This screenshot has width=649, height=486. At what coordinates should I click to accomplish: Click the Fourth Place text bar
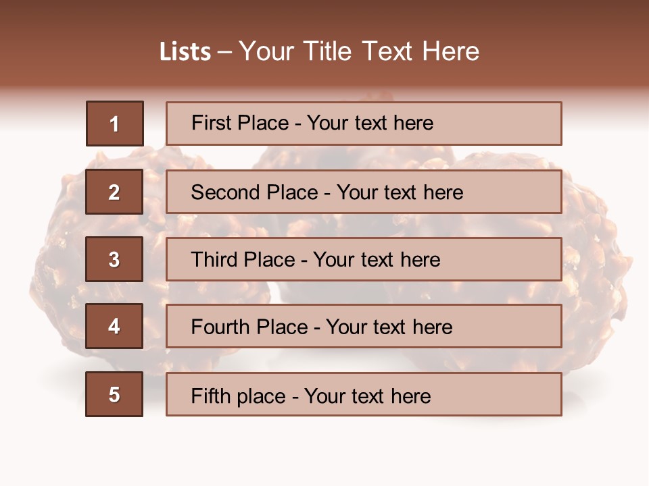364,326
